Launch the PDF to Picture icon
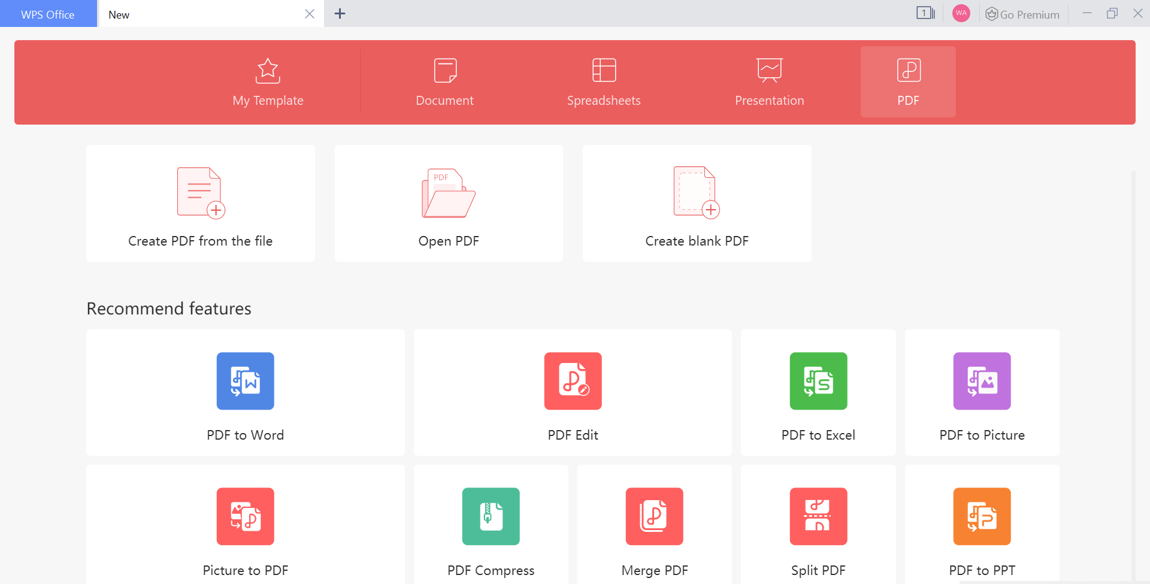The width and height of the screenshot is (1150, 584). click(x=982, y=381)
